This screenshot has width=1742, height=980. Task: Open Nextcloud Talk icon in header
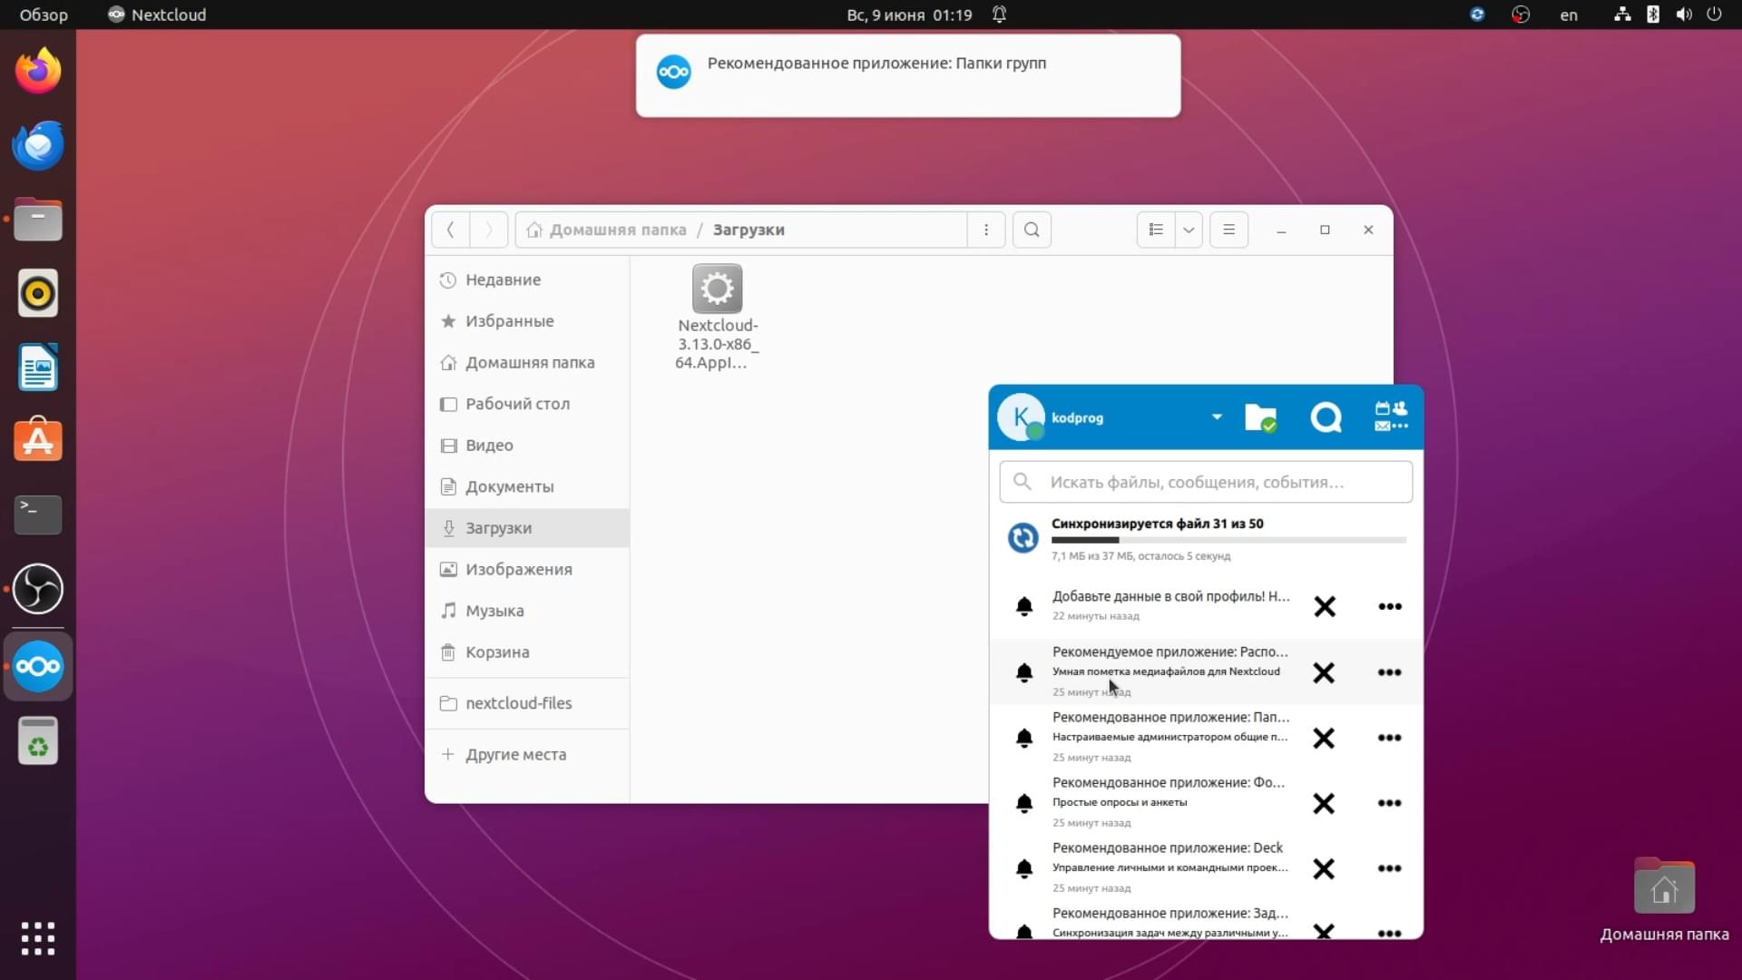pyautogui.click(x=1326, y=417)
